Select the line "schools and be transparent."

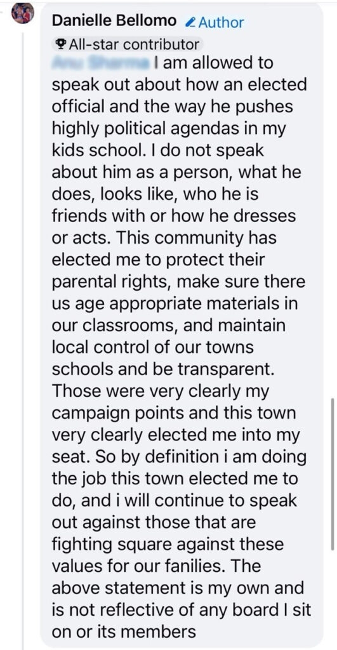tap(163, 370)
